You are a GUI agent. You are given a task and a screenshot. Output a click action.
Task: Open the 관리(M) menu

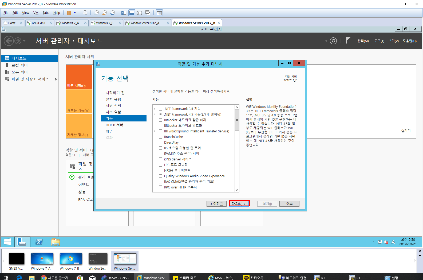(363, 41)
